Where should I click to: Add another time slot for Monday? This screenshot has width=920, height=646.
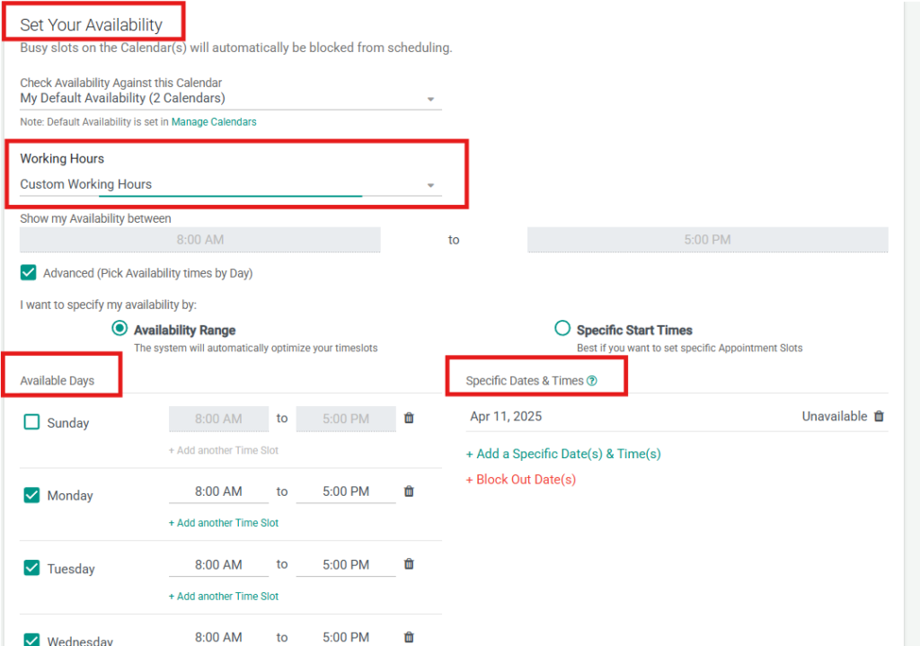tap(224, 523)
